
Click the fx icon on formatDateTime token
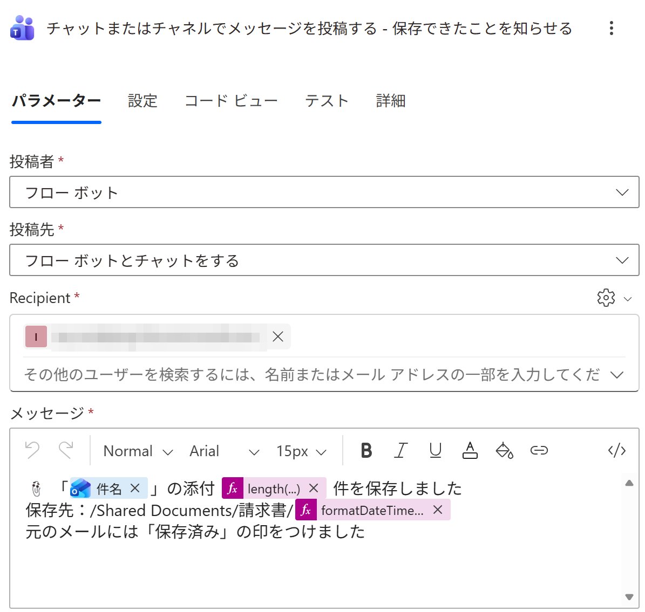(x=306, y=510)
